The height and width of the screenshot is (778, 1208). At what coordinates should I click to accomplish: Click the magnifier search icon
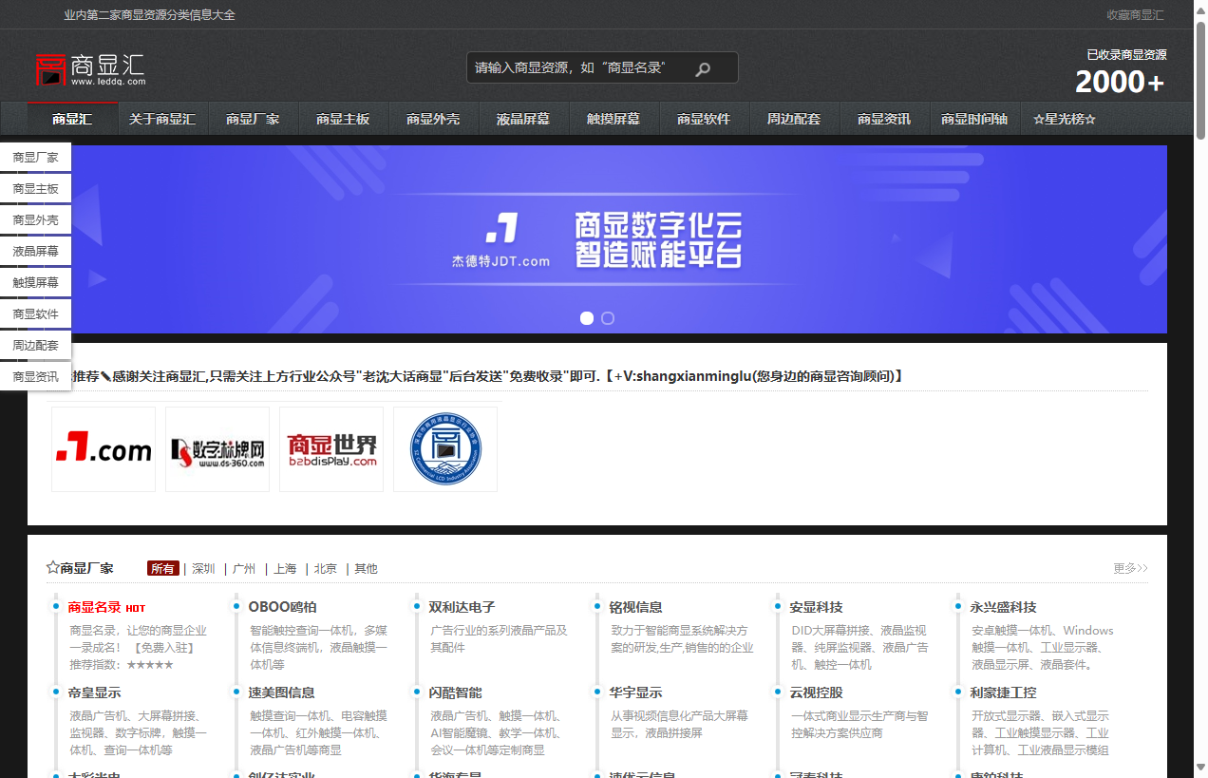[703, 67]
